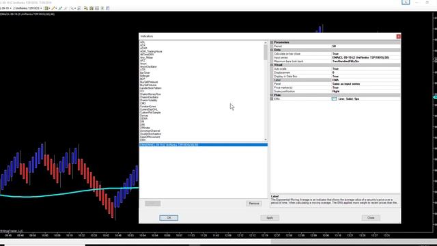Screen dimensions: 437x246
Task: Select Bollinger in the indicator list
Action: 145,76
